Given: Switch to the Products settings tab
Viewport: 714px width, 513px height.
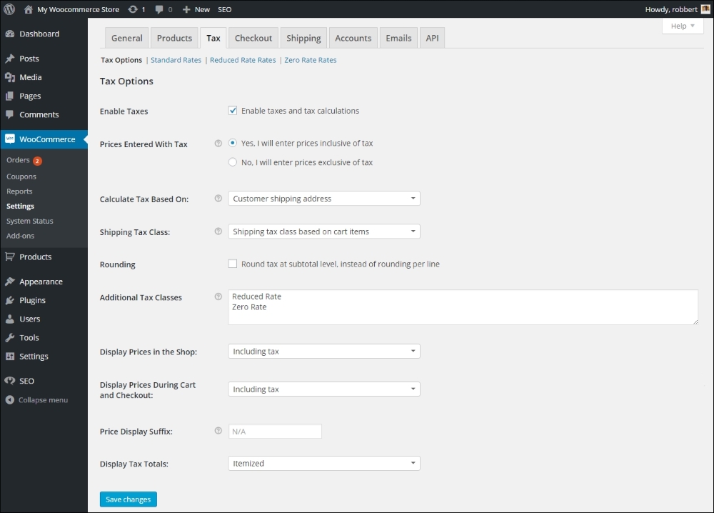Looking at the screenshot, I should [174, 38].
